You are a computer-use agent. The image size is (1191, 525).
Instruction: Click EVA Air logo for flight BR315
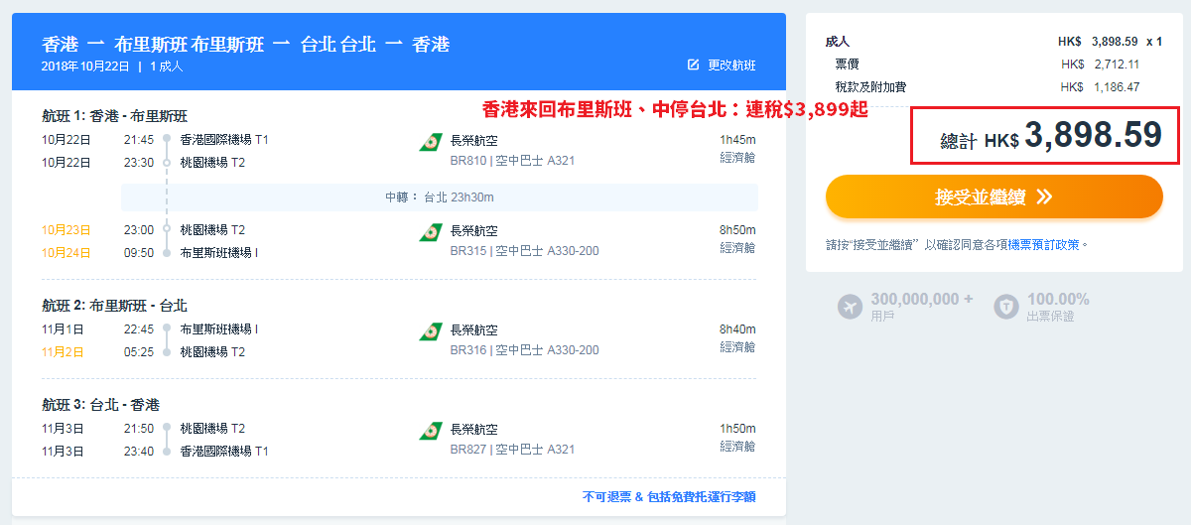point(431,233)
